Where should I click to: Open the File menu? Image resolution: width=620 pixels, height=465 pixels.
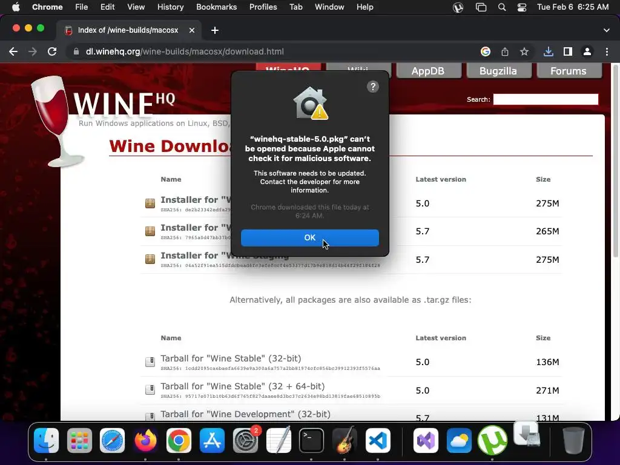tap(82, 7)
